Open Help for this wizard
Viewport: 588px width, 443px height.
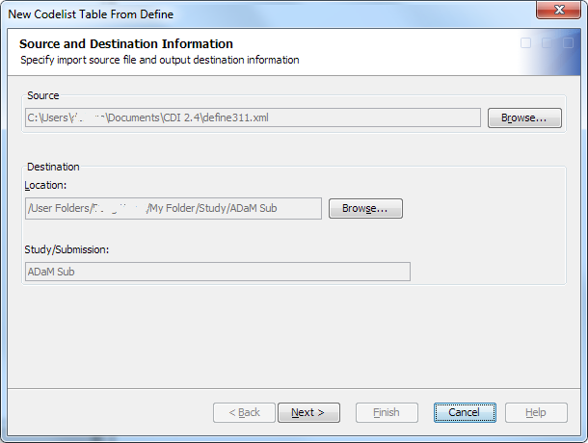[x=535, y=412]
